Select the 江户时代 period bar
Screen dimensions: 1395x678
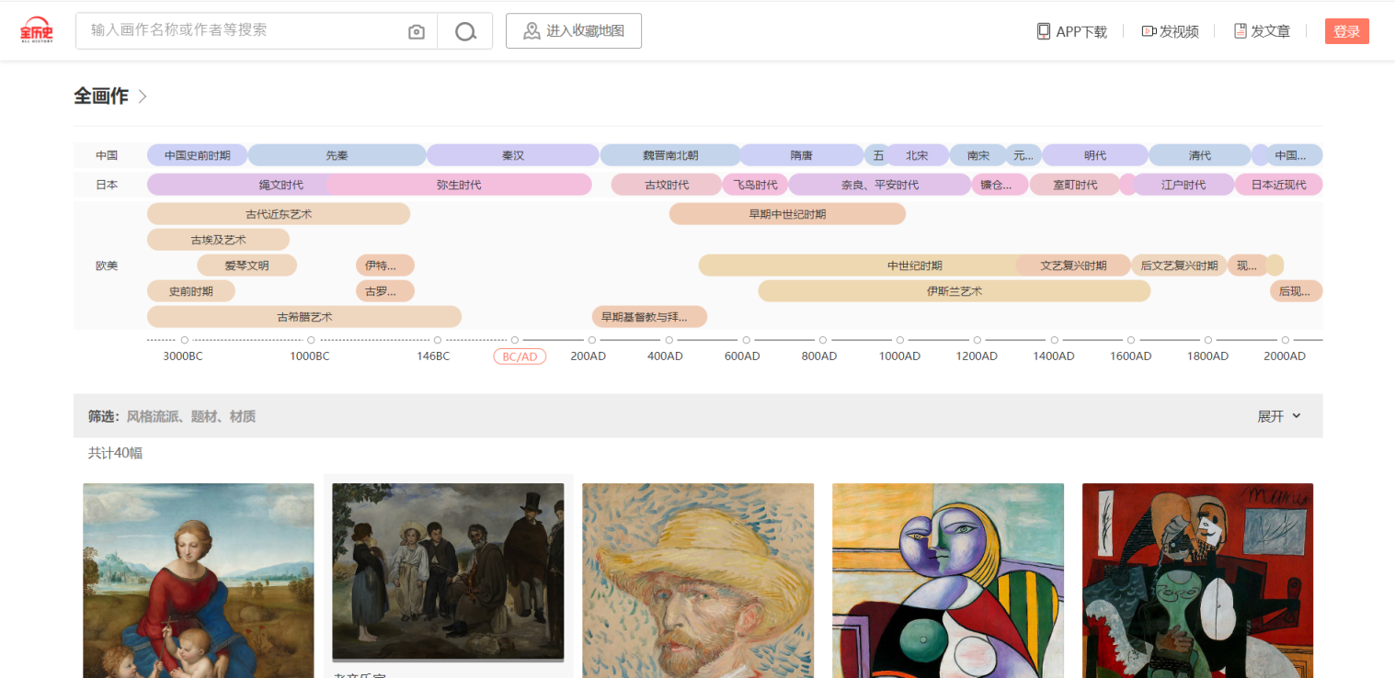pos(1183,185)
